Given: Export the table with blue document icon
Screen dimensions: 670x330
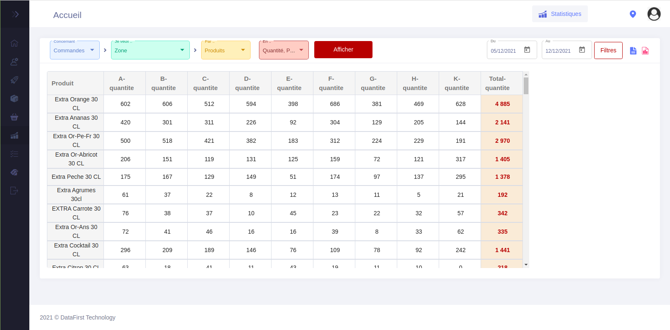Looking at the screenshot, I should click(633, 51).
